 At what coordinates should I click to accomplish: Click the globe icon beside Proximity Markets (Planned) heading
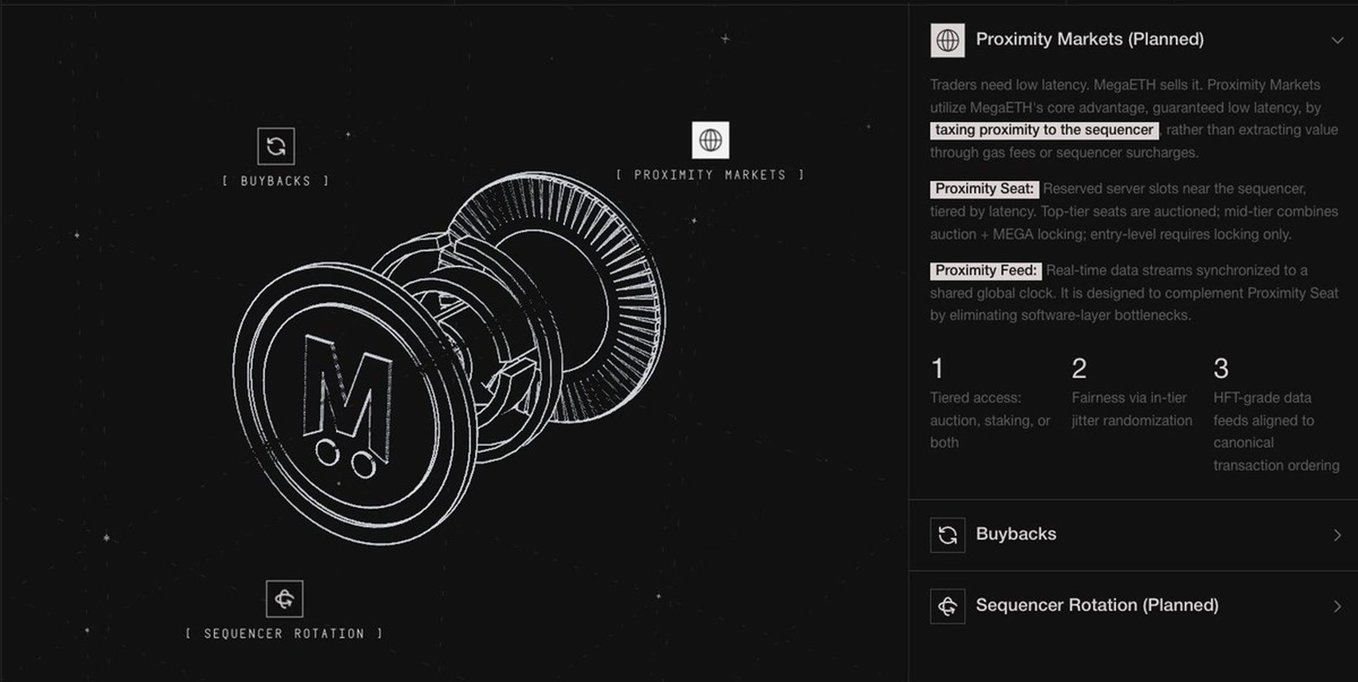pos(948,41)
